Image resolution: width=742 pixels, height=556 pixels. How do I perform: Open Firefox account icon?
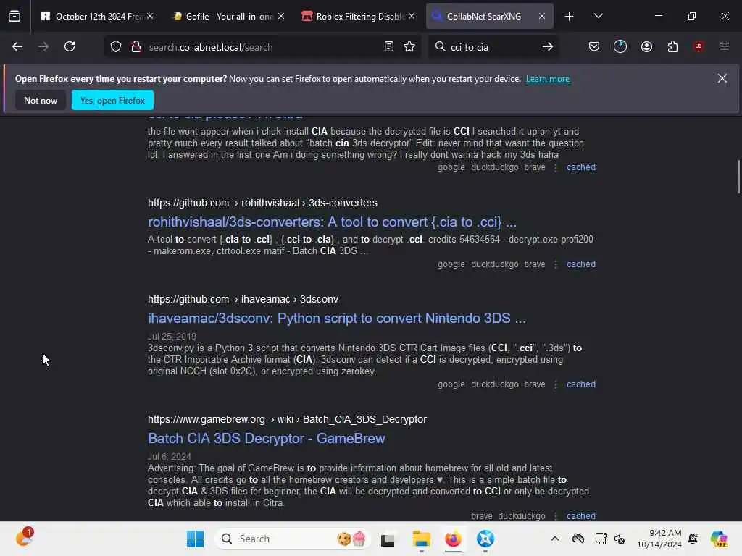[646, 46]
